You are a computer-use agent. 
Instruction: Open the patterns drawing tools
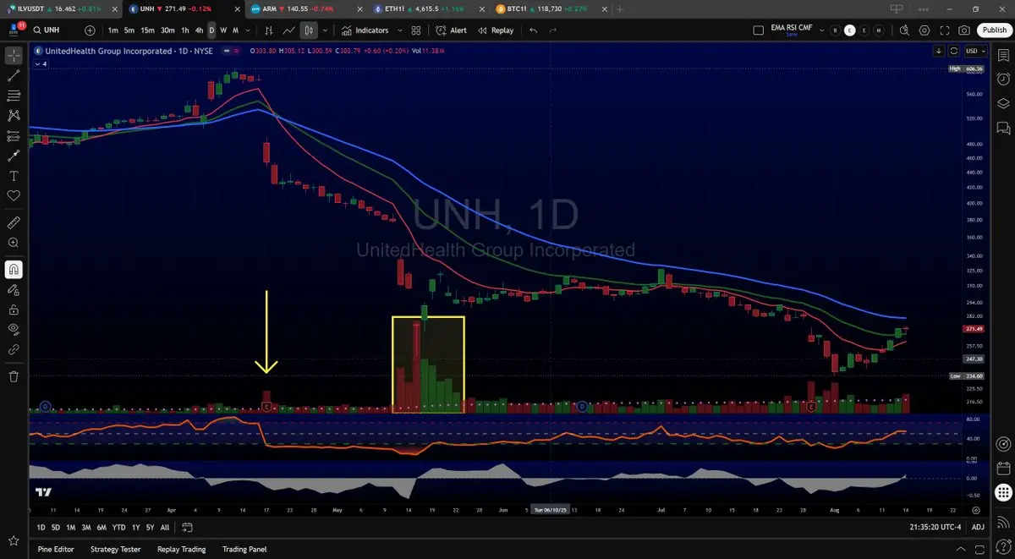14,115
